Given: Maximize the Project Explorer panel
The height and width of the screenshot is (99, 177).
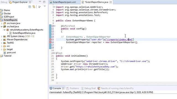Looking at the screenshot, I should [x=44, y=2].
